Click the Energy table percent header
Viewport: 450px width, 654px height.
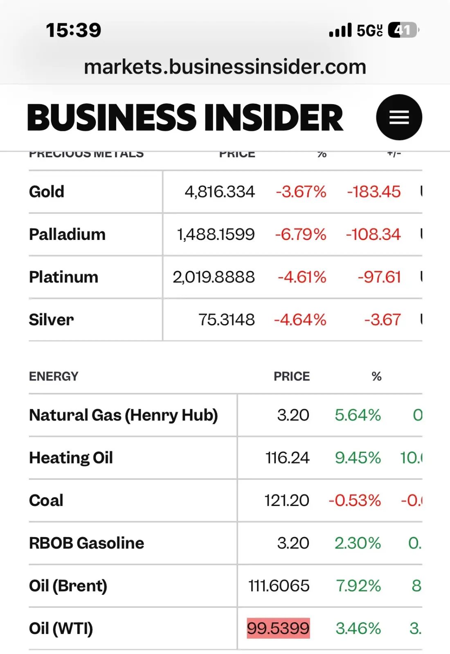point(376,376)
